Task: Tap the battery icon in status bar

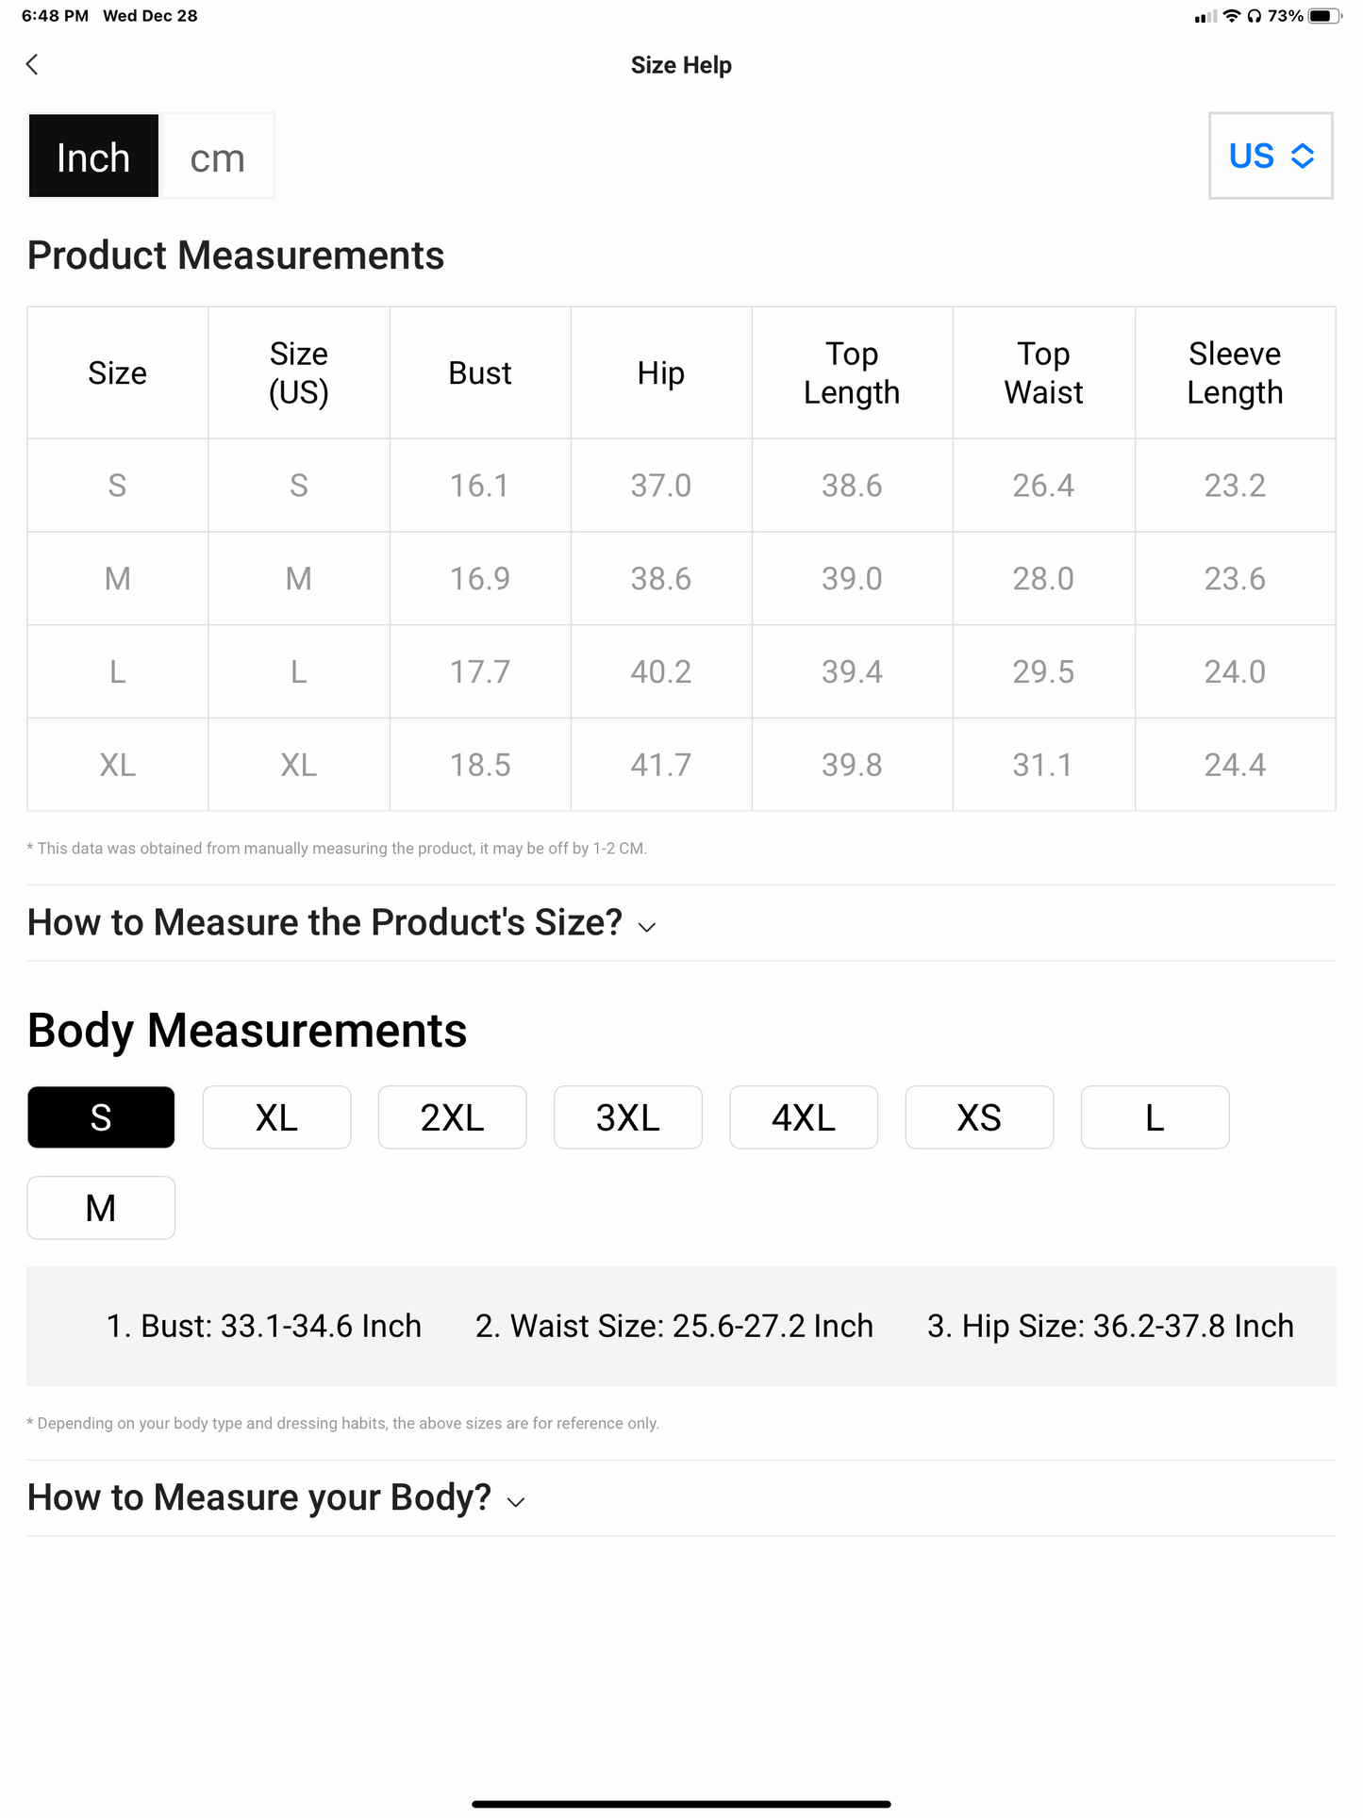Action: coord(1323,16)
